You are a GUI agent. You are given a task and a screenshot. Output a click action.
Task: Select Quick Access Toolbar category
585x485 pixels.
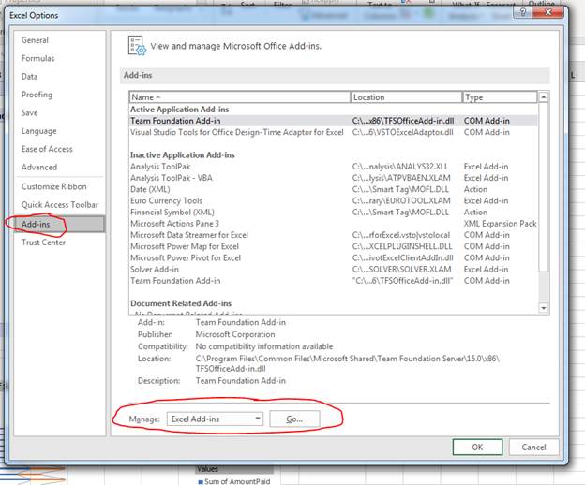[60, 205]
